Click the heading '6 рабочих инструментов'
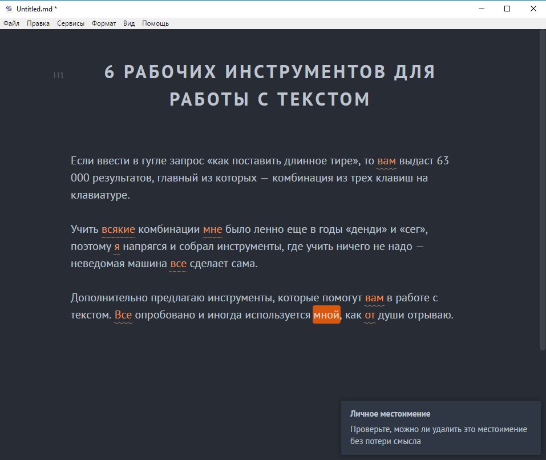This screenshot has width=546, height=460. 270,86
